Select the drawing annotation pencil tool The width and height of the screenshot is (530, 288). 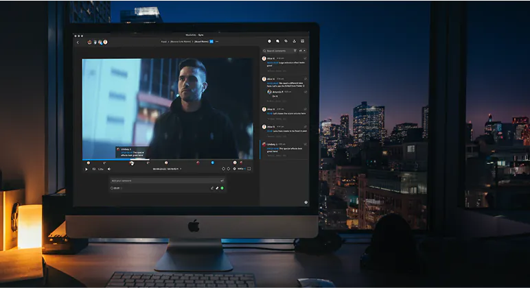pyautogui.click(x=217, y=188)
